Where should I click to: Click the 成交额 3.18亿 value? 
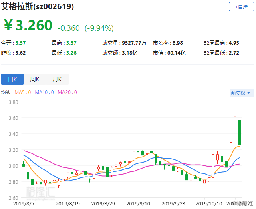(130, 53)
